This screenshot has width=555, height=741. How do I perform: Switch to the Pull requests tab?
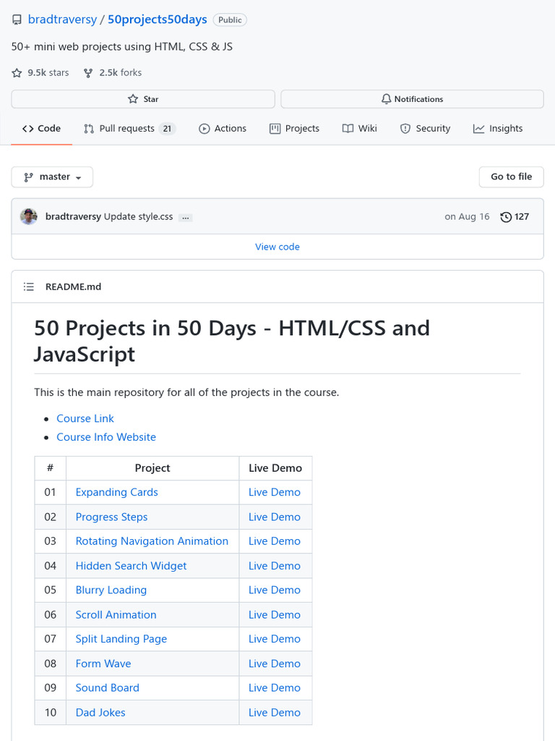[x=129, y=128]
